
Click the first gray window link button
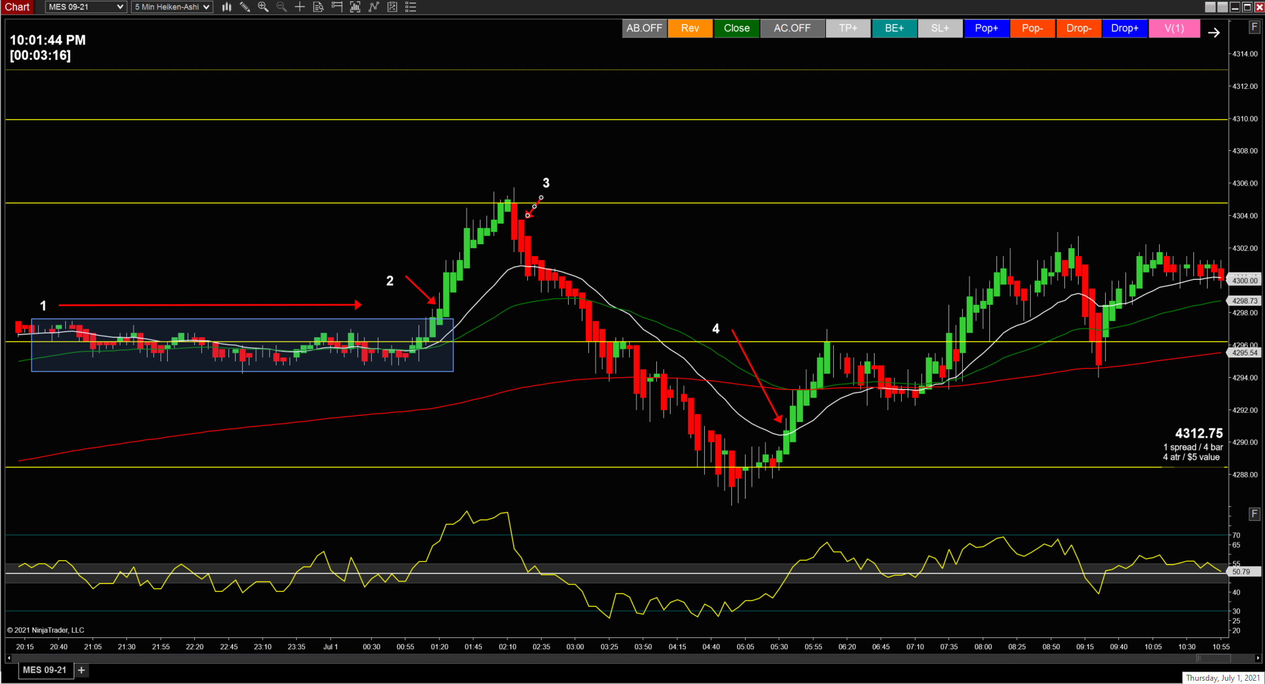(x=1210, y=7)
